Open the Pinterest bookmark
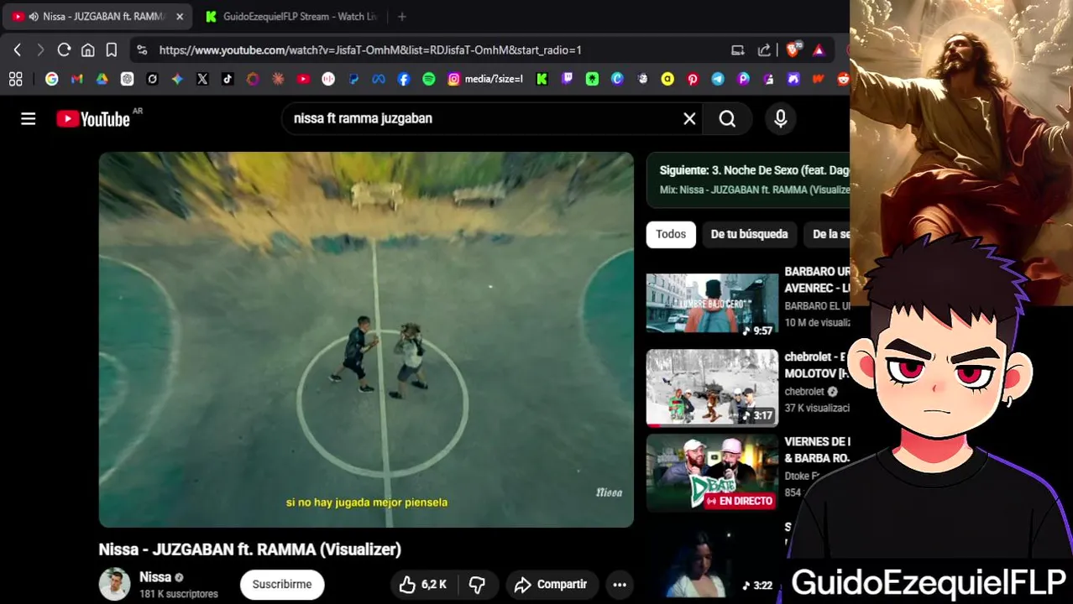 pos(693,79)
